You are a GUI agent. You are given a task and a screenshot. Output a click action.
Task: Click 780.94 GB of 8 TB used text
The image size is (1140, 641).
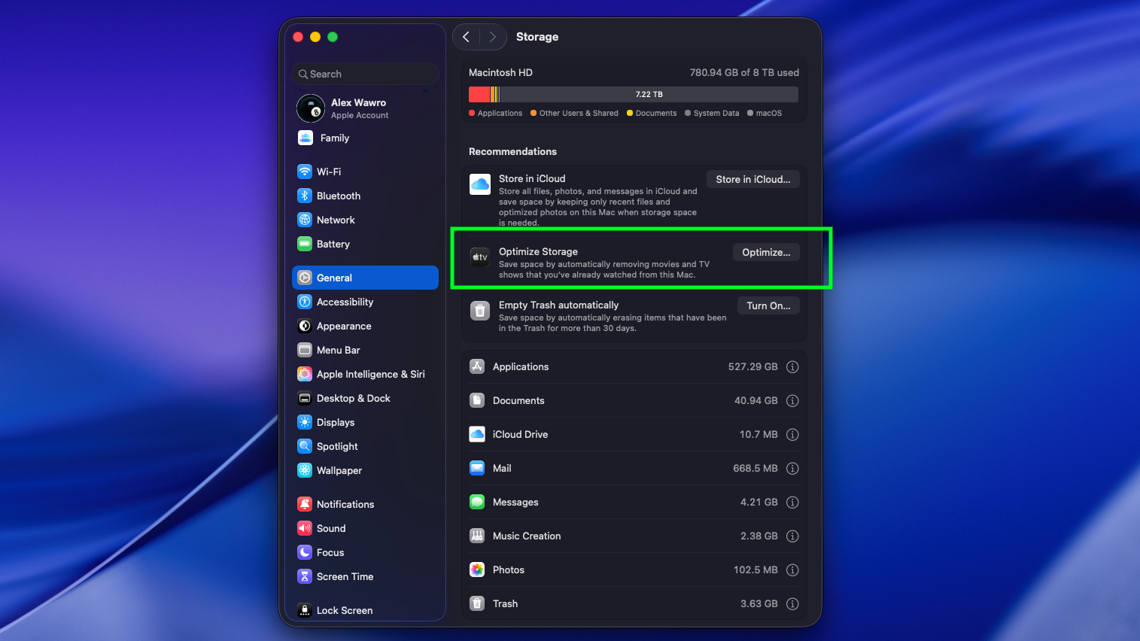tap(744, 73)
